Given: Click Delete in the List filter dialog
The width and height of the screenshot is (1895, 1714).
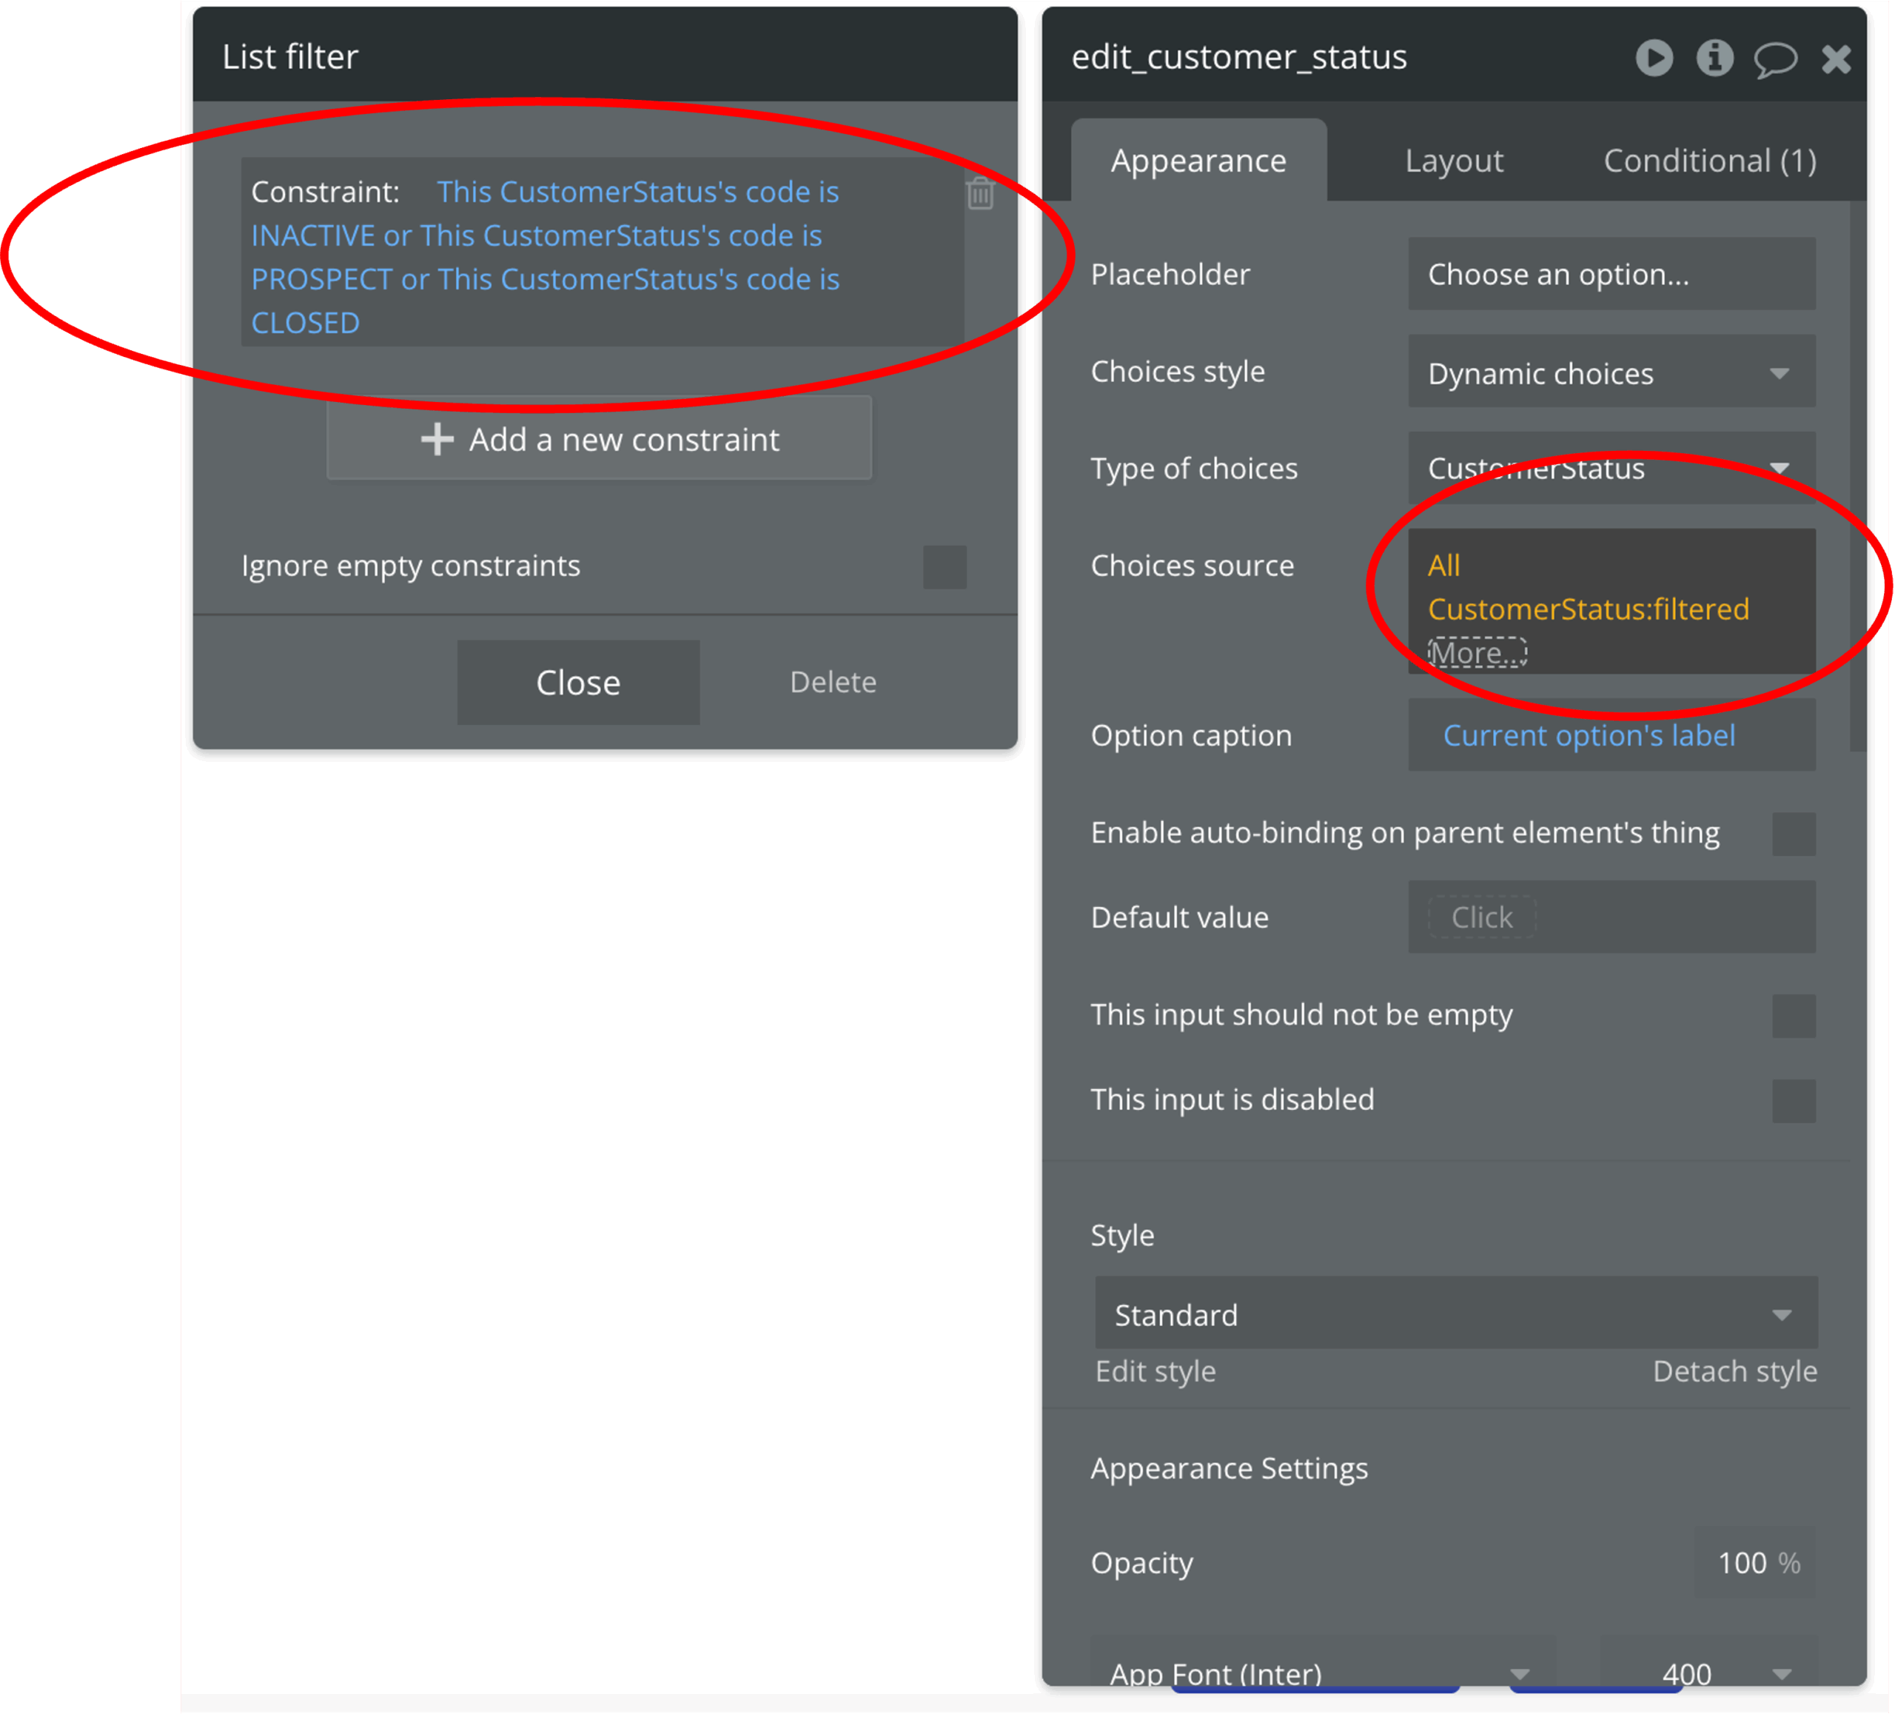Looking at the screenshot, I should (x=832, y=682).
